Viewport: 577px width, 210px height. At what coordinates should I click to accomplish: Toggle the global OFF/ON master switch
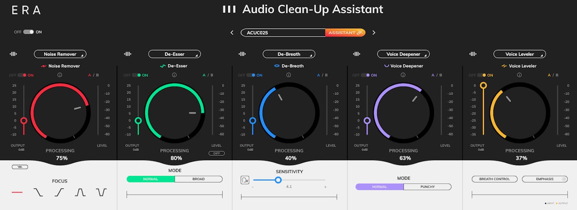28,32
